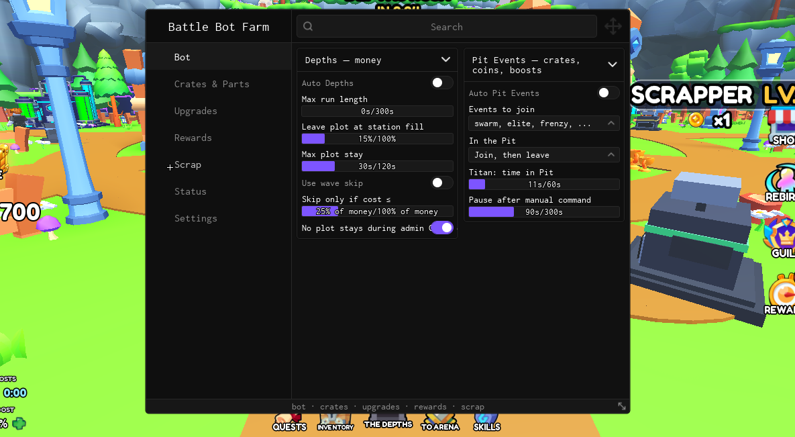
Task: Disable No plot stays during admin toggle
Action: (x=442, y=228)
